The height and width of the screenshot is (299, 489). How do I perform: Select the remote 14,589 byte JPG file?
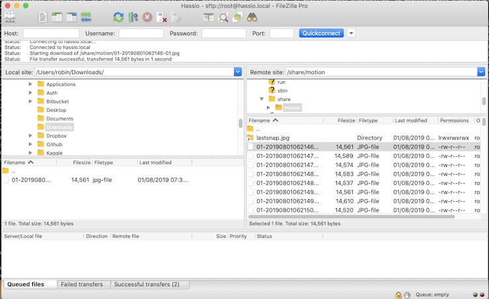[364, 155]
